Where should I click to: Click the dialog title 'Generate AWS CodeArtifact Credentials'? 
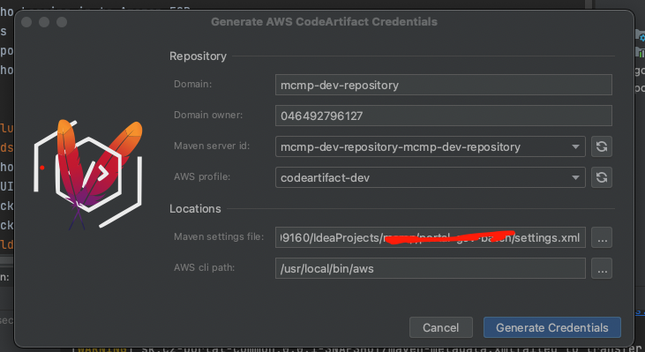tap(324, 22)
